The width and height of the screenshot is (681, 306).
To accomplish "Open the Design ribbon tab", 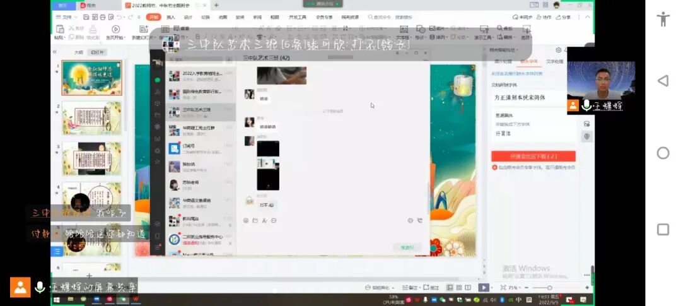I will point(188,18).
